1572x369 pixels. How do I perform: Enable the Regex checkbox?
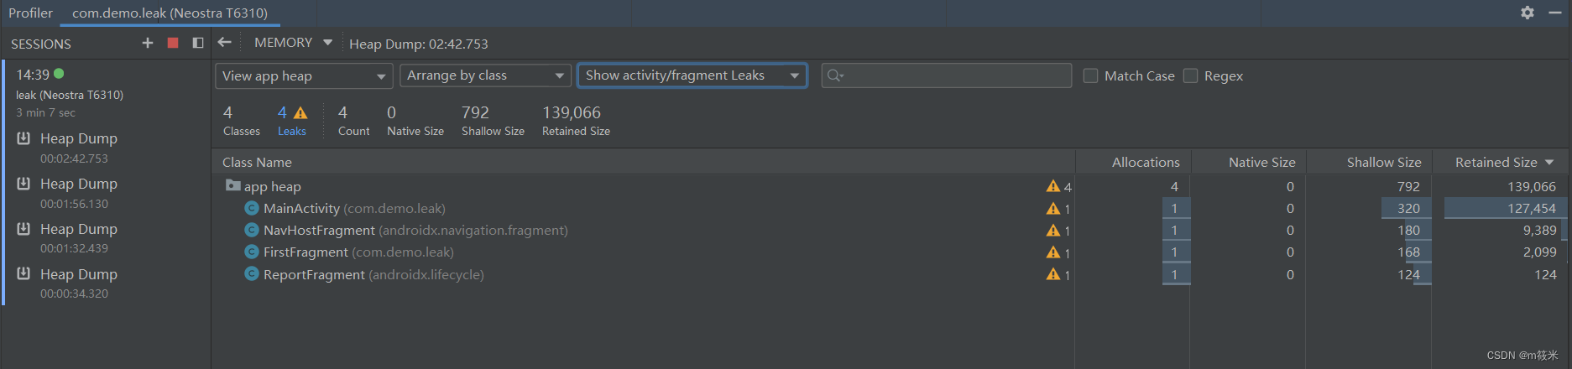point(1190,75)
